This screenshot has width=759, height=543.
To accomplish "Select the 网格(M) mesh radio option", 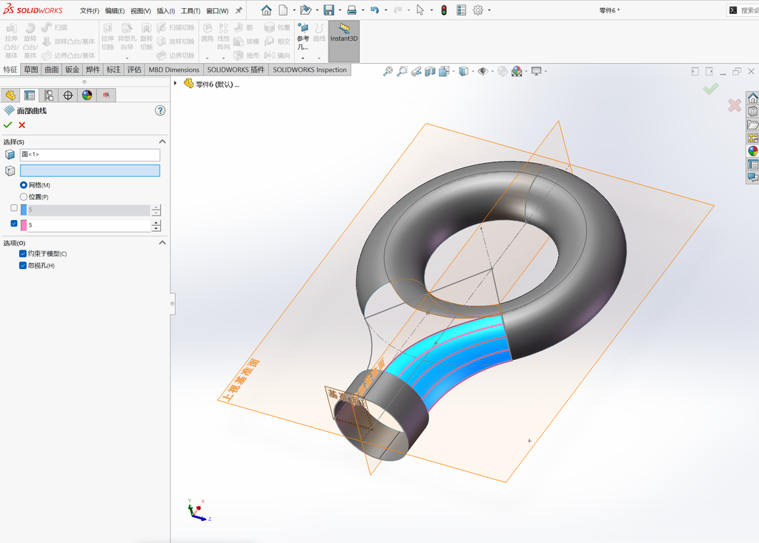I will (x=23, y=185).
